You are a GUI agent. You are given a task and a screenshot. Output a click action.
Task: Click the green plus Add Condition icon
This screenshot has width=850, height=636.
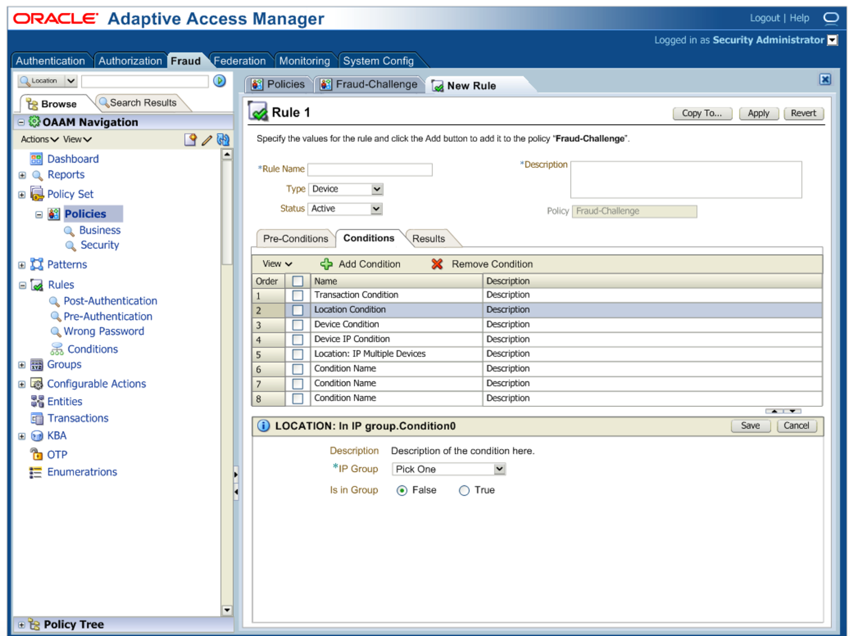(x=326, y=264)
